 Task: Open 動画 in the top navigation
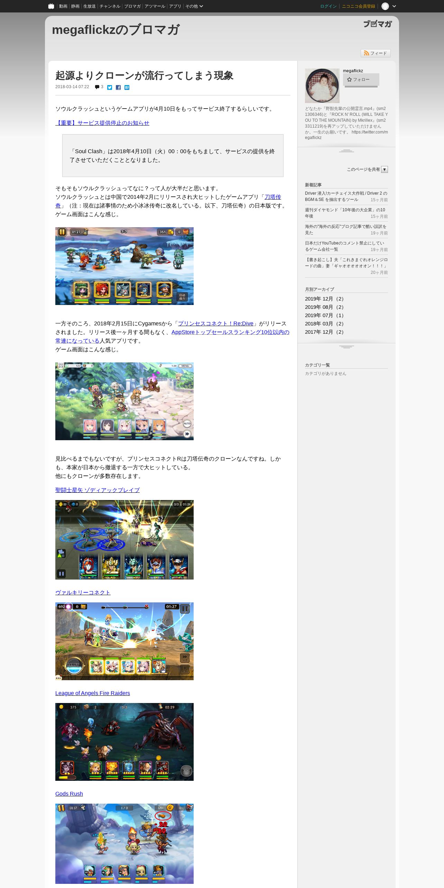[63, 6]
